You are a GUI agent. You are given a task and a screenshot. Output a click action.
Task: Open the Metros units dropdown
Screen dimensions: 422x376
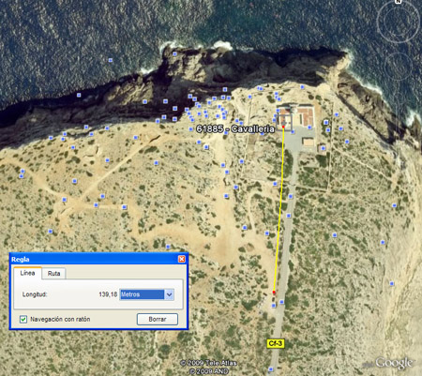pos(146,294)
